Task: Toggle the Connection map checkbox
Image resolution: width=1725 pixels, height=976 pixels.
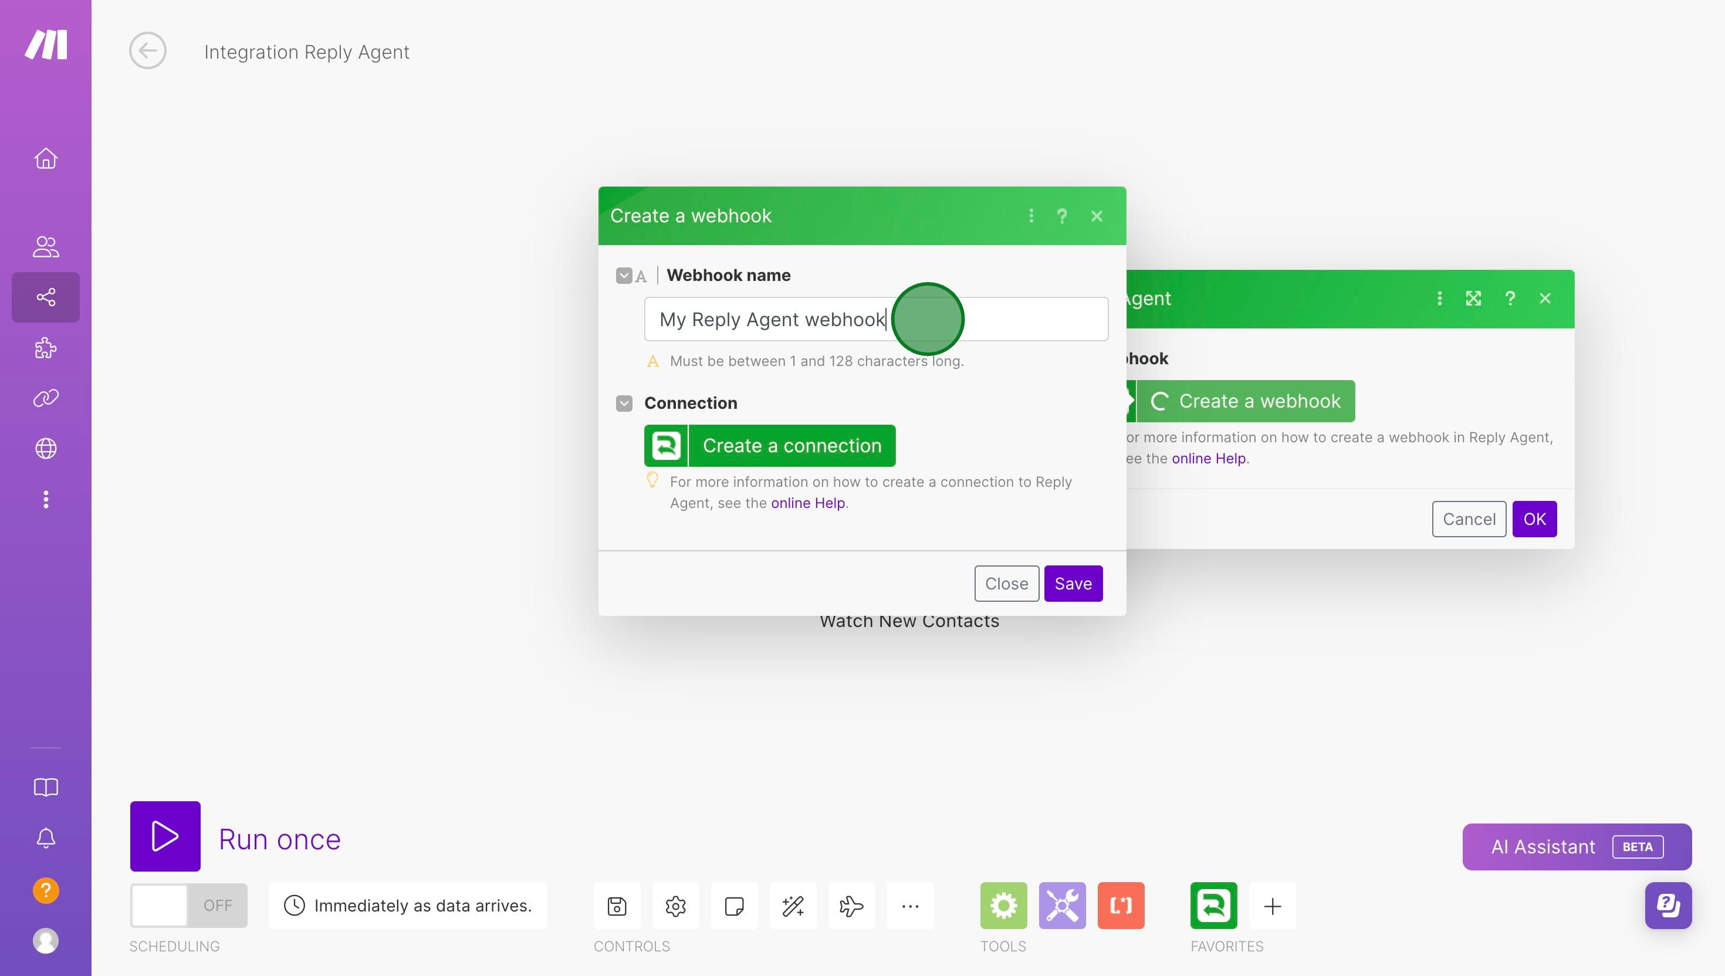Action: coord(624,403)
